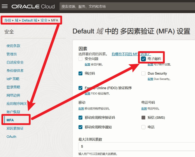Toggle the 绕过码 checkbox
The image size is (195, 157).
pyautogui.click(x=81, y=73)
